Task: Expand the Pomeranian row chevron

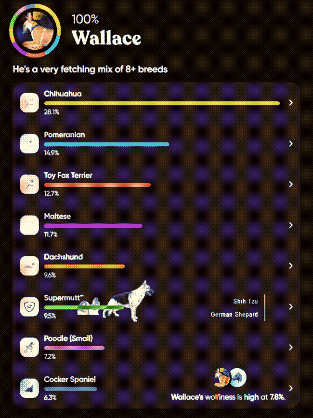Action: [x=290, y=143]
